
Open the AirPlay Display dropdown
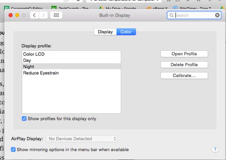(x=82, y=139)
